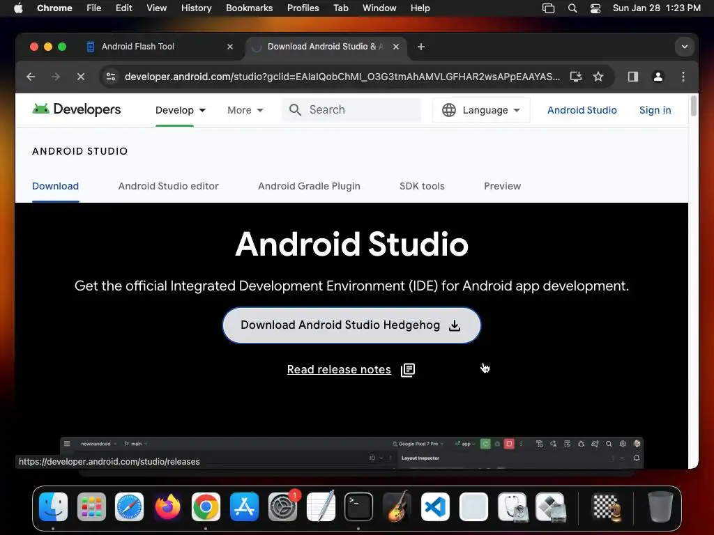
Task: Launch Visual Studio Code from the dock
Action: [x=435, y=506]
